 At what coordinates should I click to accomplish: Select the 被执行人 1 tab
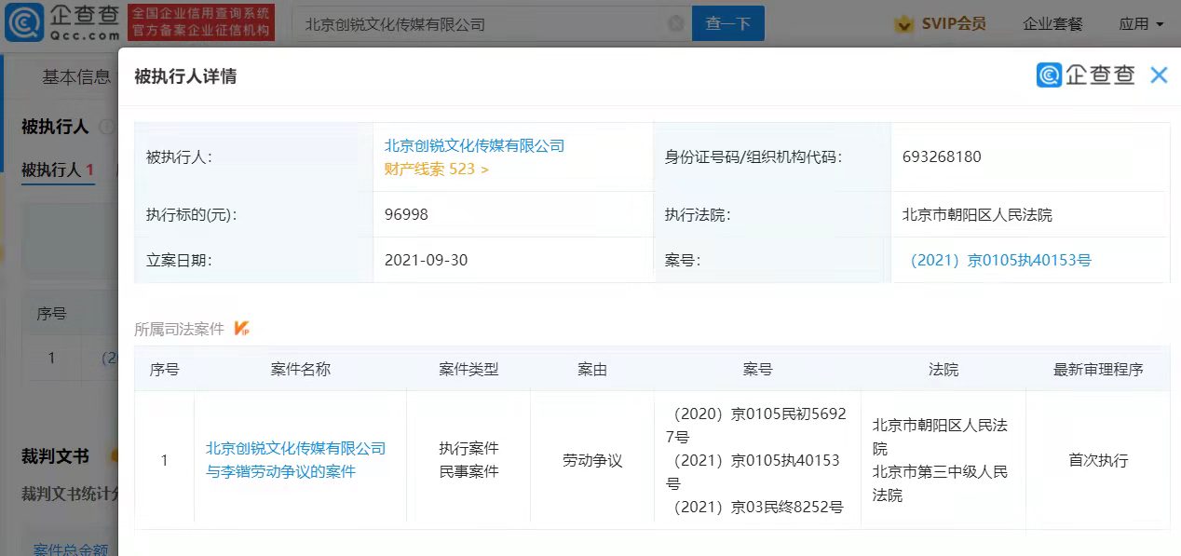coord(58,170)
